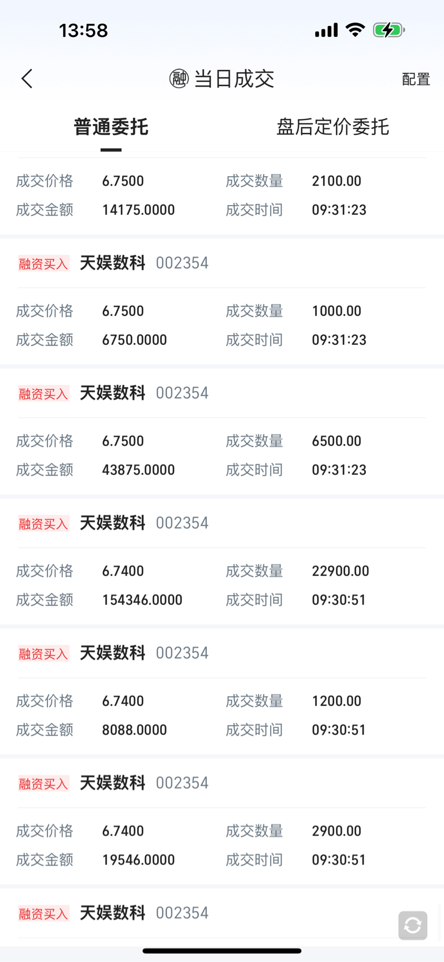Select the trade amount 14175.0000 entry
Viewport: 444px width, 962px height.
pos(139,210)
